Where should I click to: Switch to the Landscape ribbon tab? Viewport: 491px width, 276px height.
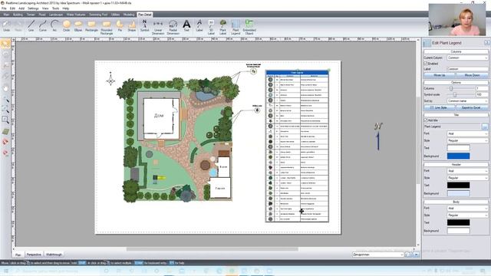(x=56, y=15)
